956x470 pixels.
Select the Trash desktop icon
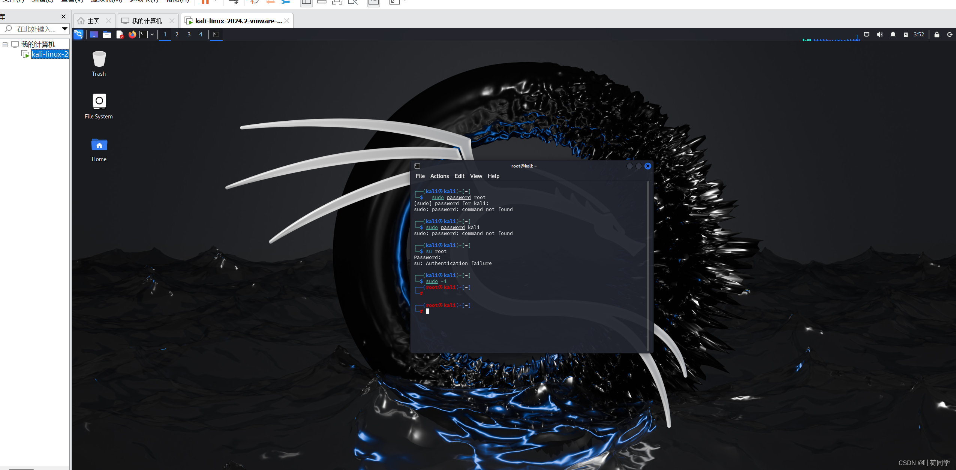pos(99,64)
